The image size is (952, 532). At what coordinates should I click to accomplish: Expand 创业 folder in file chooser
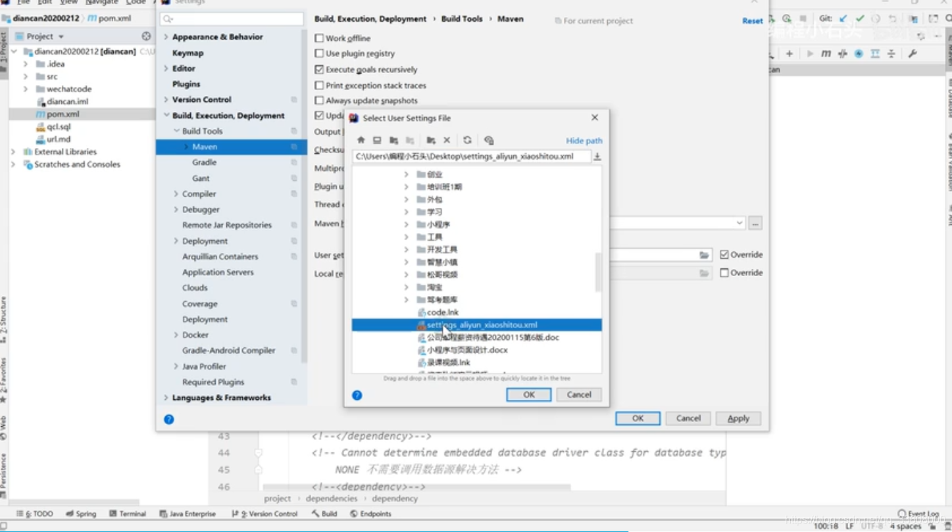[x=406, y=174]
